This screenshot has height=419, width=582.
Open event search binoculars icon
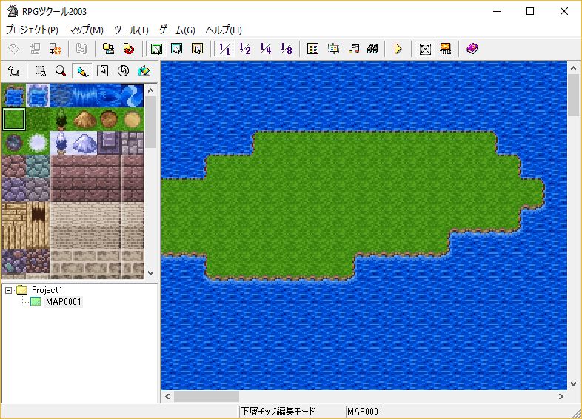point(372,49)
